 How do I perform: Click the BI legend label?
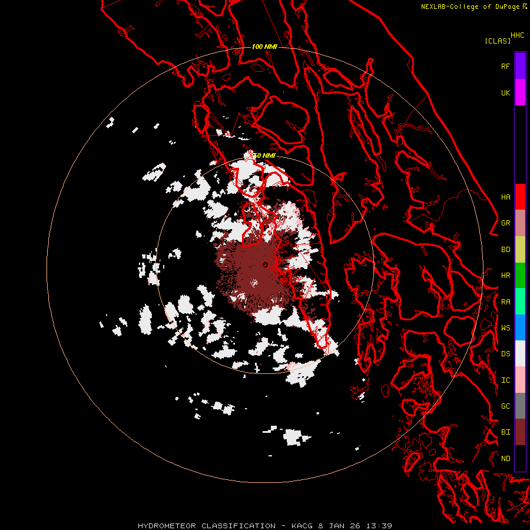(x=505, y=432)
